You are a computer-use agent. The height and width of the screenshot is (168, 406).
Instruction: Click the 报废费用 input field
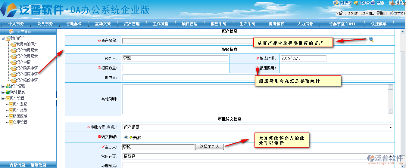pyautogui.click(x=337, y=68)
